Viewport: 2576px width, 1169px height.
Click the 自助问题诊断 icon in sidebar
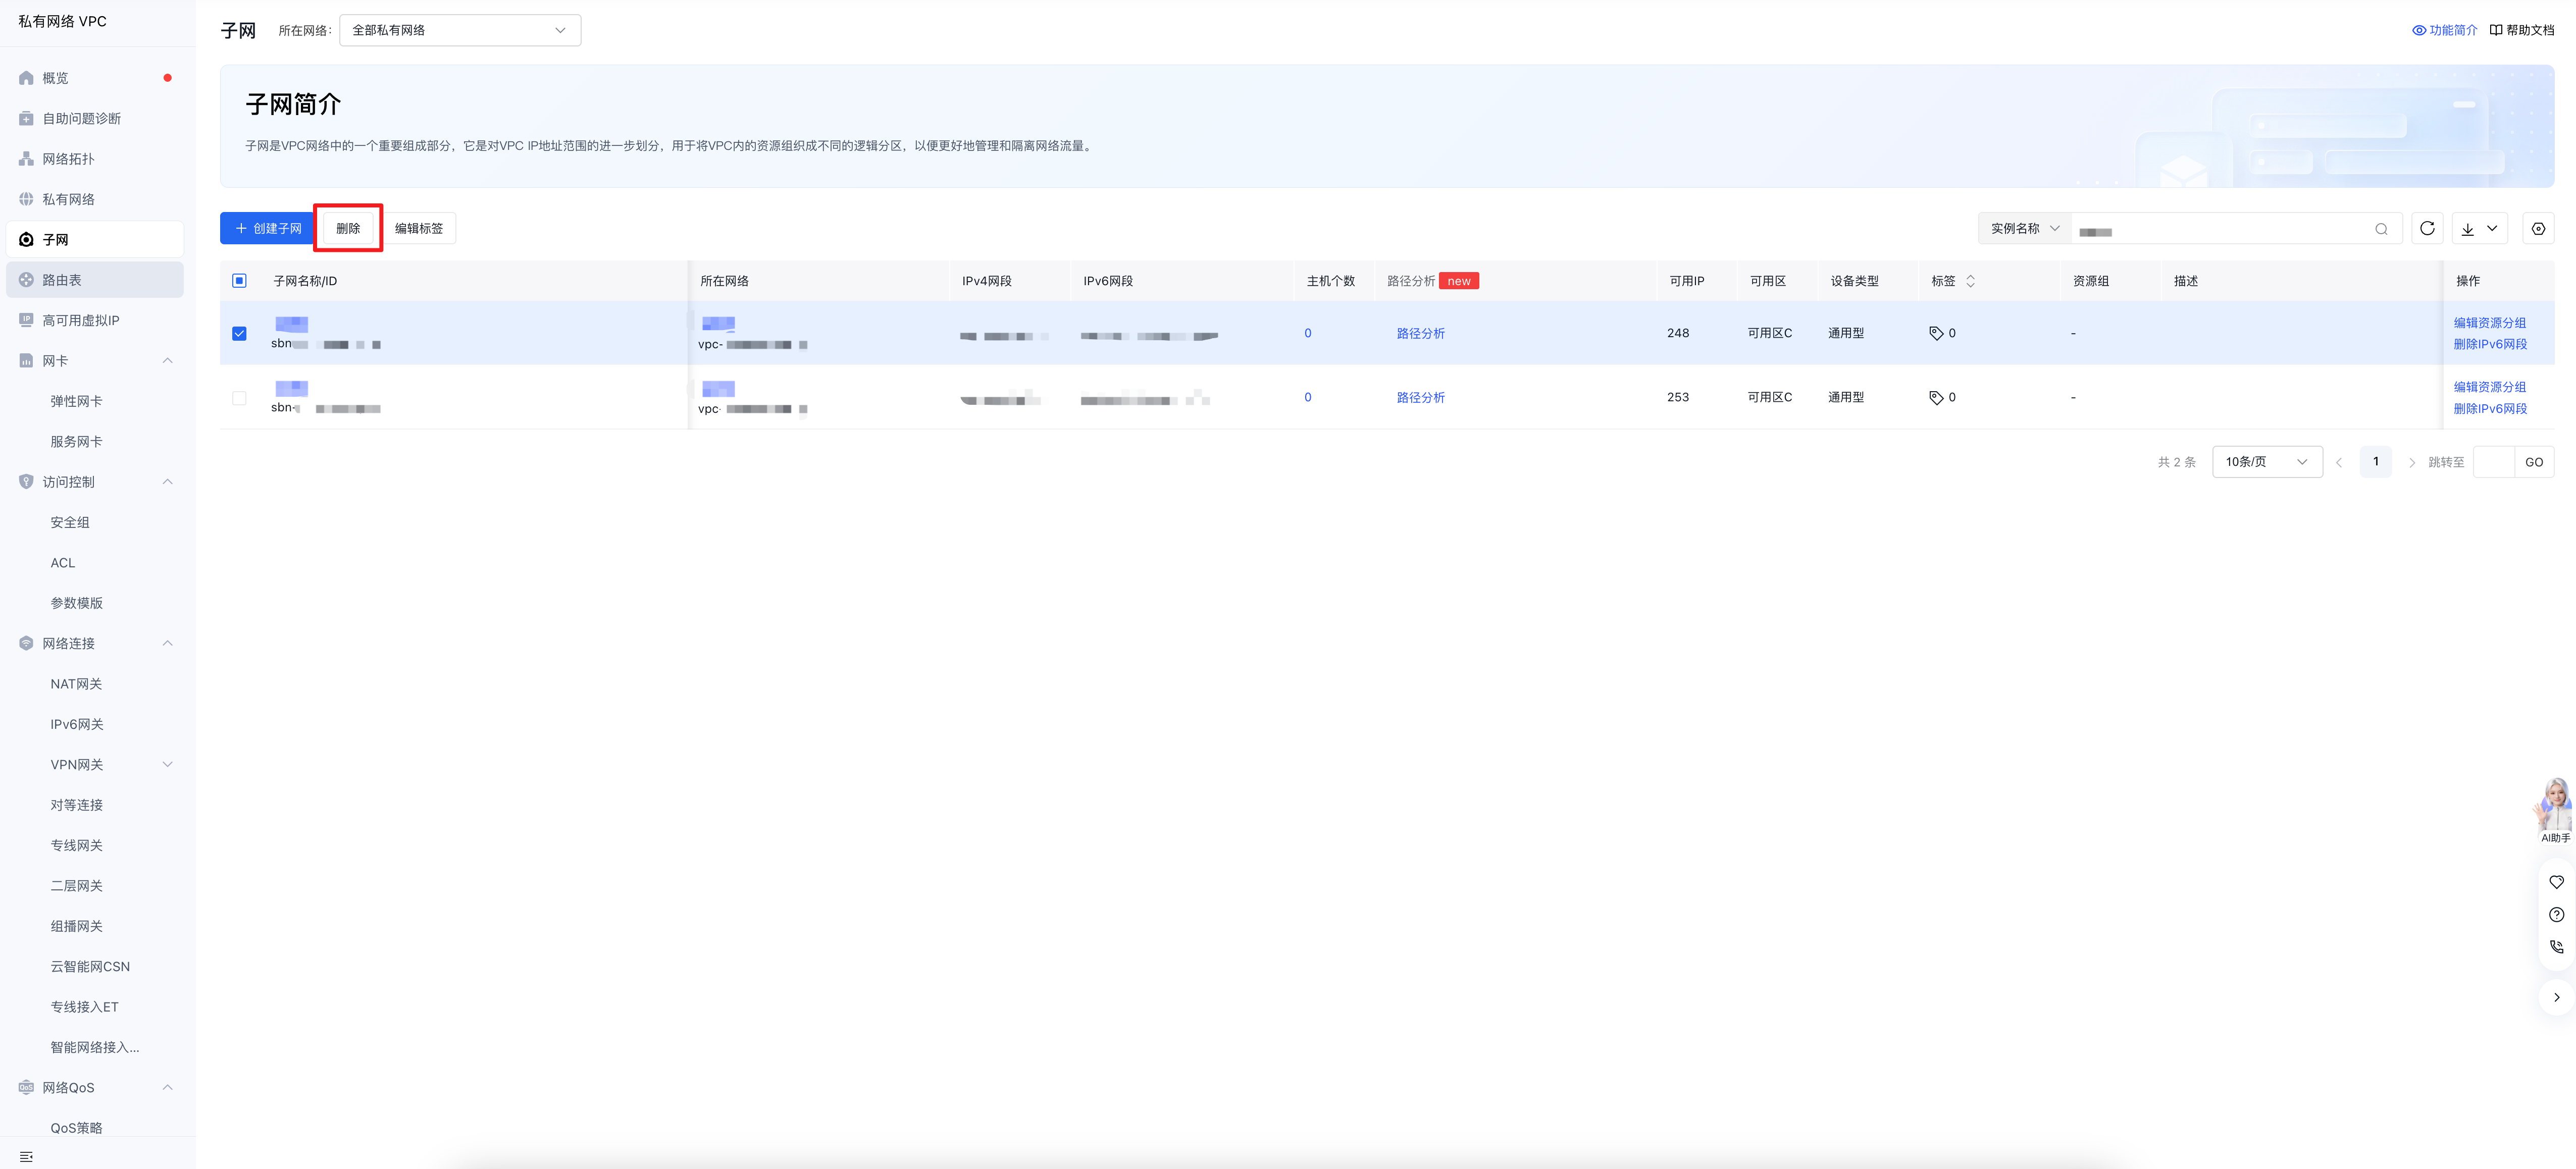26,119
